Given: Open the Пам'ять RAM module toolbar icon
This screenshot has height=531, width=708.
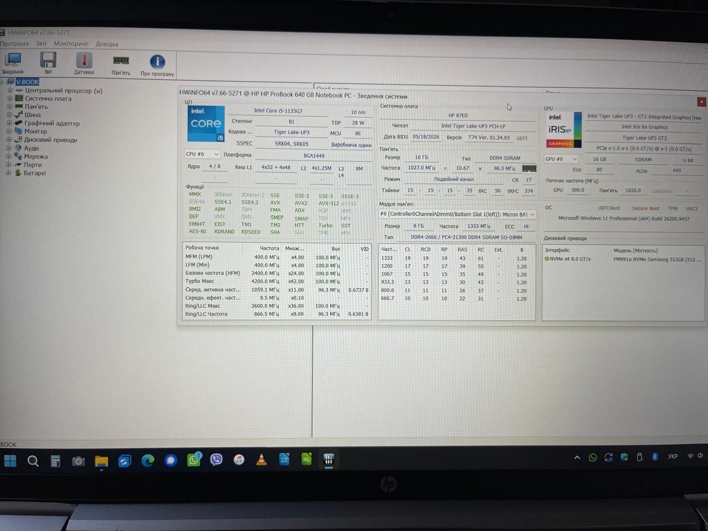Looking at the screenshot, I should click(x=121, y=65).
